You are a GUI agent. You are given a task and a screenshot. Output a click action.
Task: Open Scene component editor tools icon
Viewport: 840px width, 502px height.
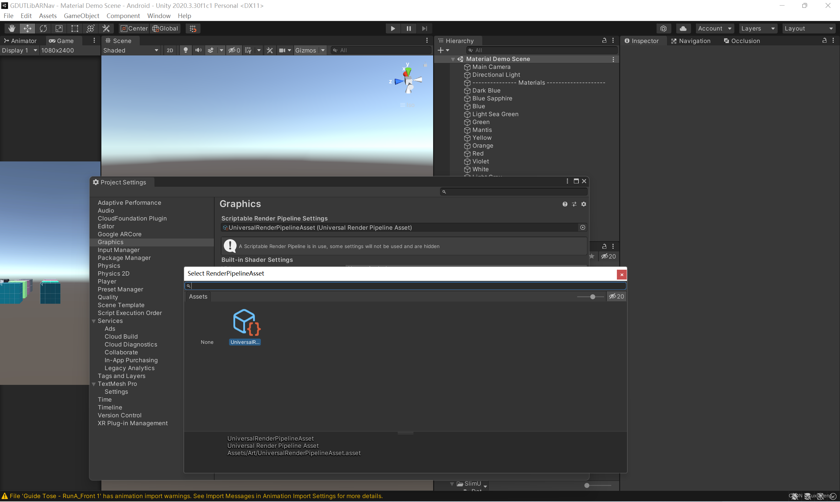click(x=270, y=50)
